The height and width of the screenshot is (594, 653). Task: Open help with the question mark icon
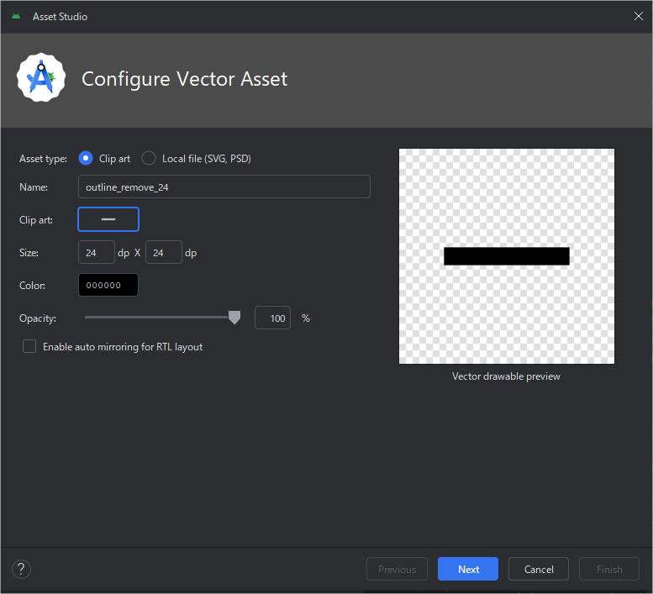click(21, 569)
